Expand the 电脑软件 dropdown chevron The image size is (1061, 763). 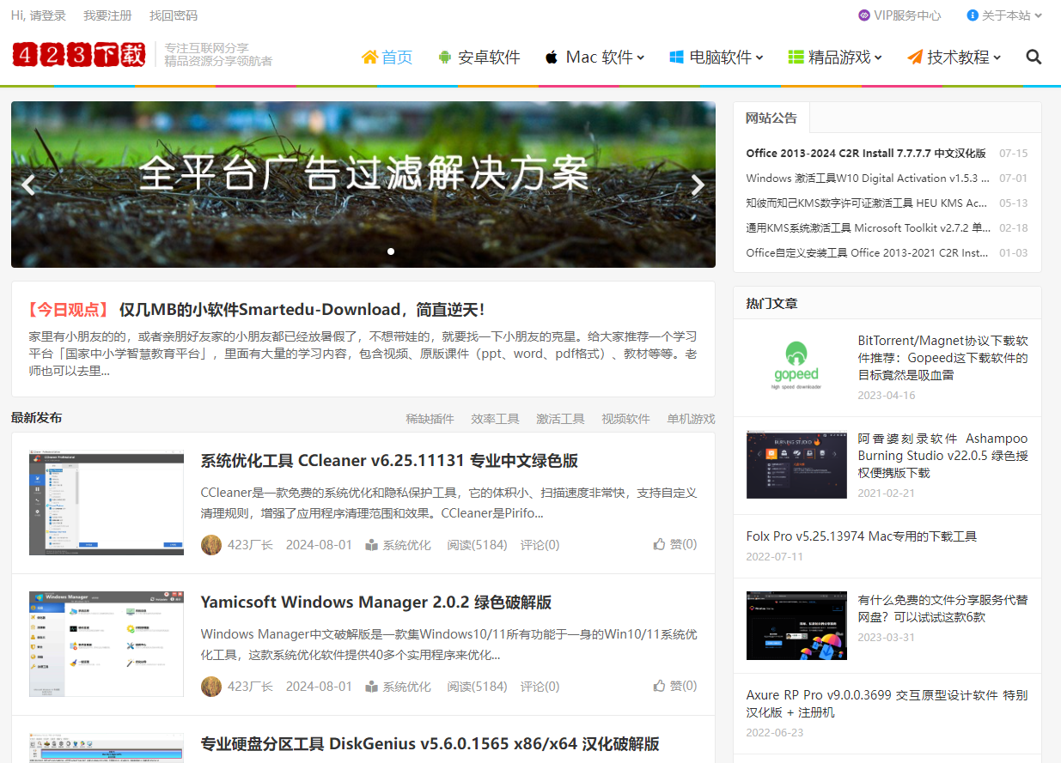759,58
